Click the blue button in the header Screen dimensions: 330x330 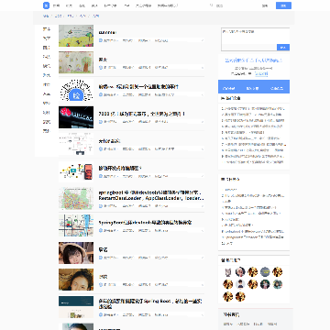click(283, 5)
